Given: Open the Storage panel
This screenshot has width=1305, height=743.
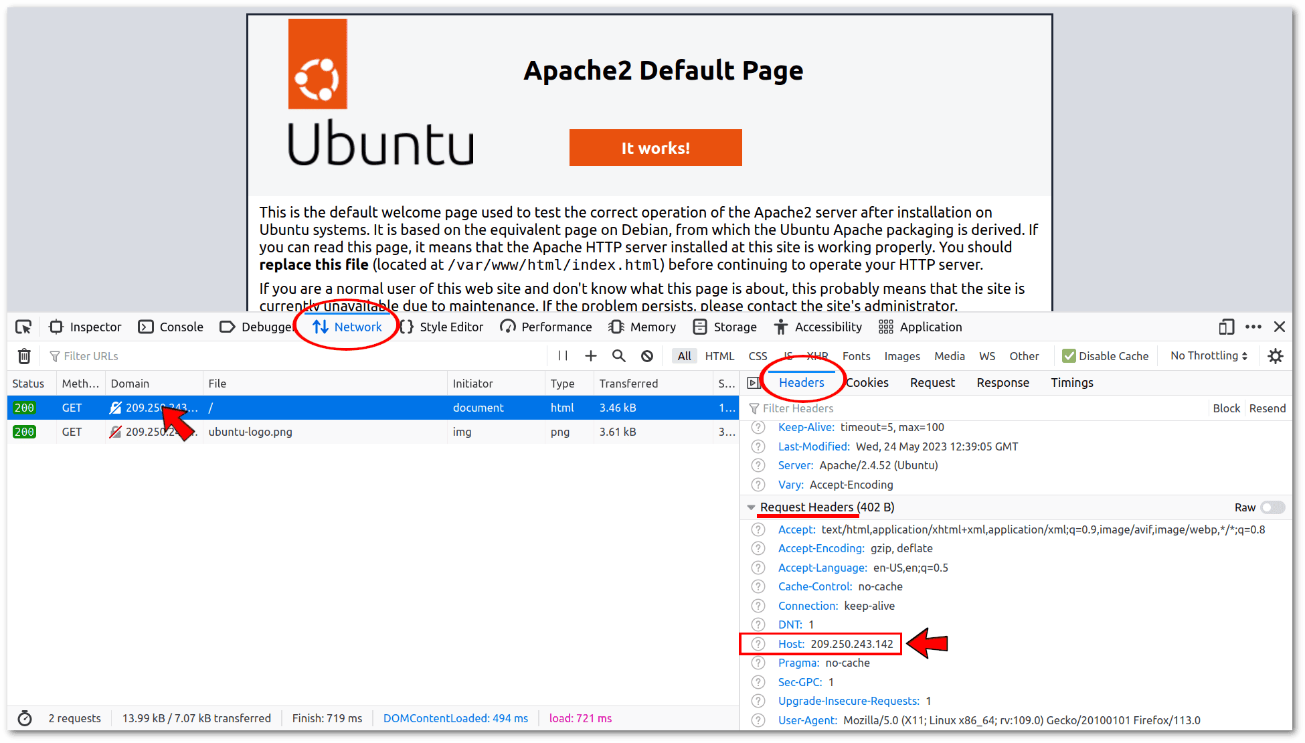Looking at the screenshot, I should click(x=725, y=327).
